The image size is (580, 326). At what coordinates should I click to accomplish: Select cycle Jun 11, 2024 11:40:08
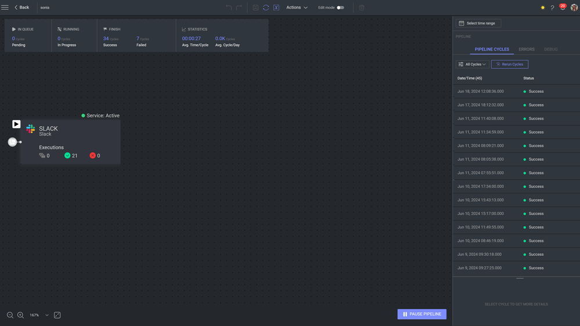tap(516, 119)
